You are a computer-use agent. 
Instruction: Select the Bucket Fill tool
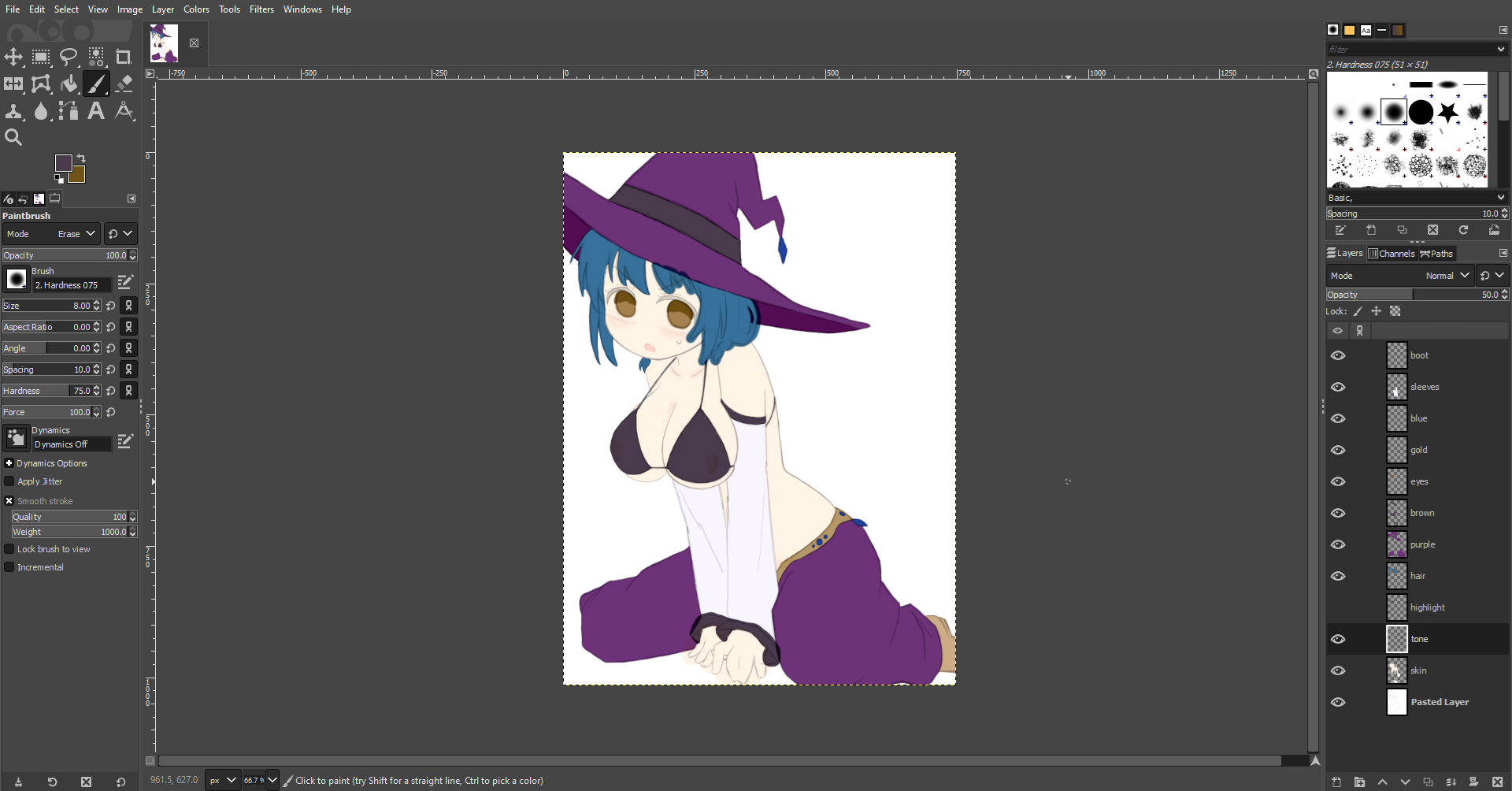click(69, 84)
